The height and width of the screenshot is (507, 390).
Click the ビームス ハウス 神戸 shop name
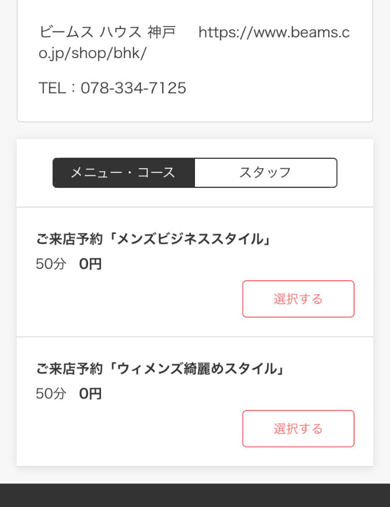tap(107, 33)
